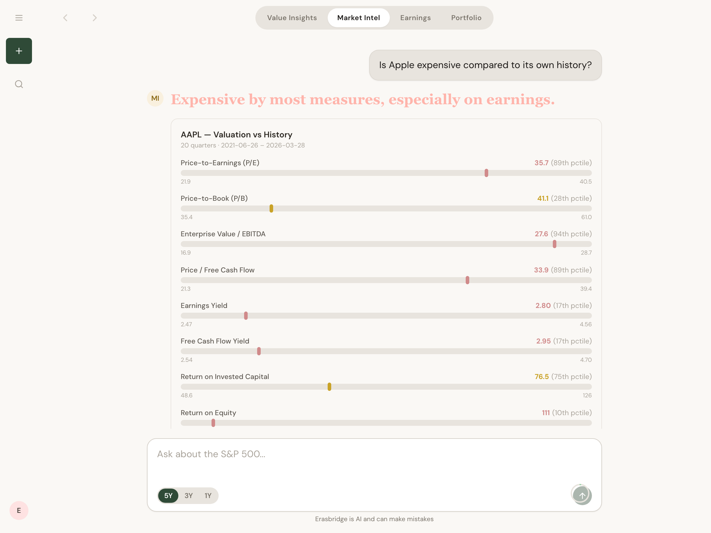Click the 'Expensive by most measures' headline
711x533 pixels.
coord(363,99)
